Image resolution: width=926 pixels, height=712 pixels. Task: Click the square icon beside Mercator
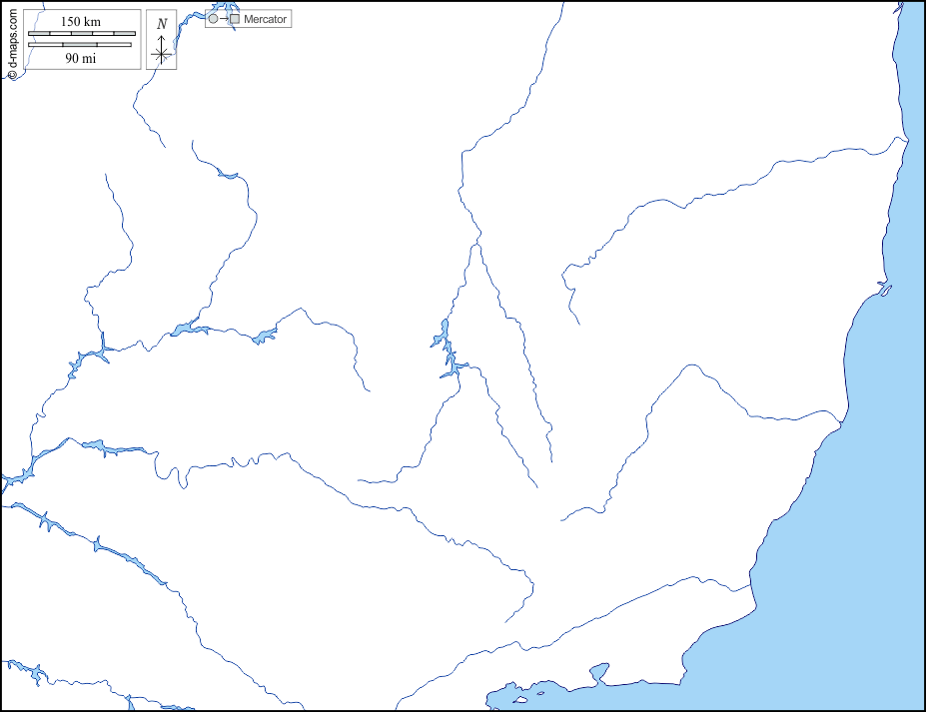pyautogui.click(x=235, y=19)
